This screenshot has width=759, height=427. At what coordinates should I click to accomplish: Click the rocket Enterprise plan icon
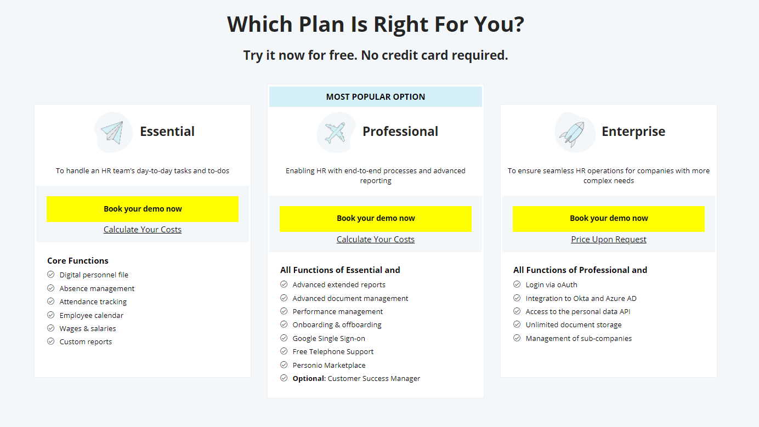(x=574, y=132)
